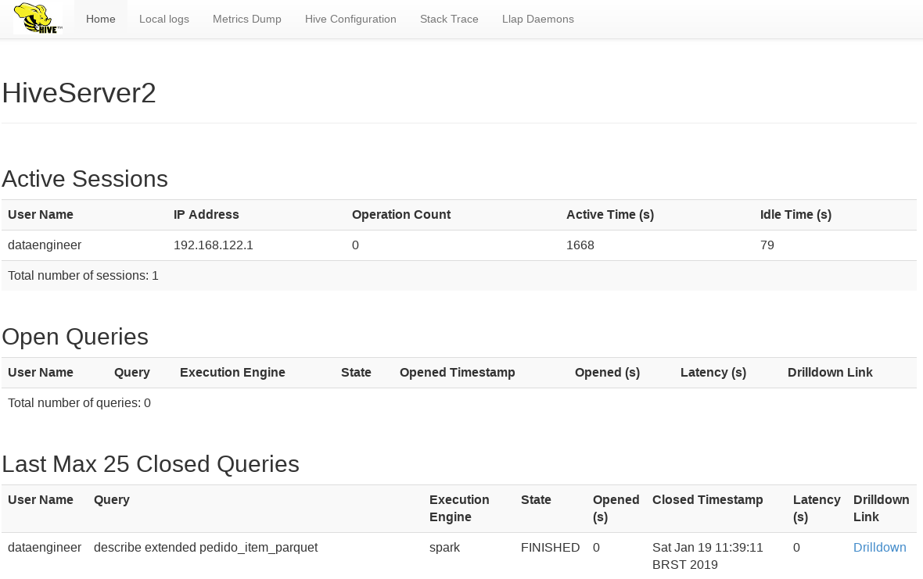Click Last Max 25 Closed Queries heading
The image size is (923, 579).
[151, 464]
